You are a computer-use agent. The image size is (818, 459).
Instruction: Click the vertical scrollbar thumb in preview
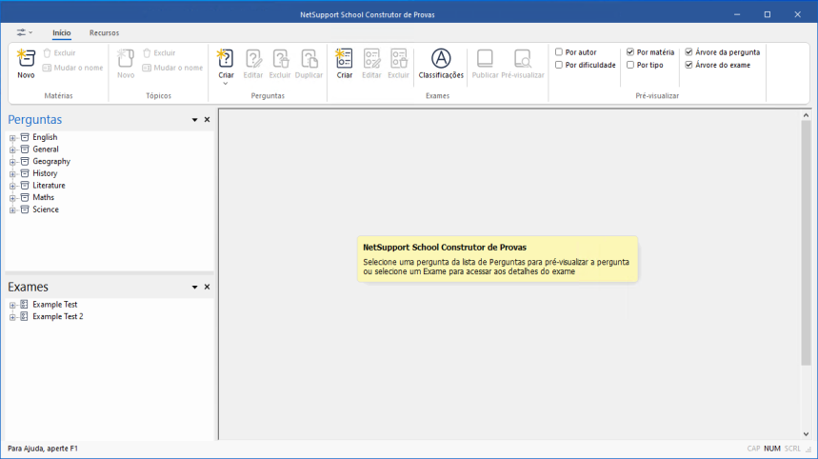click(806, 243)
